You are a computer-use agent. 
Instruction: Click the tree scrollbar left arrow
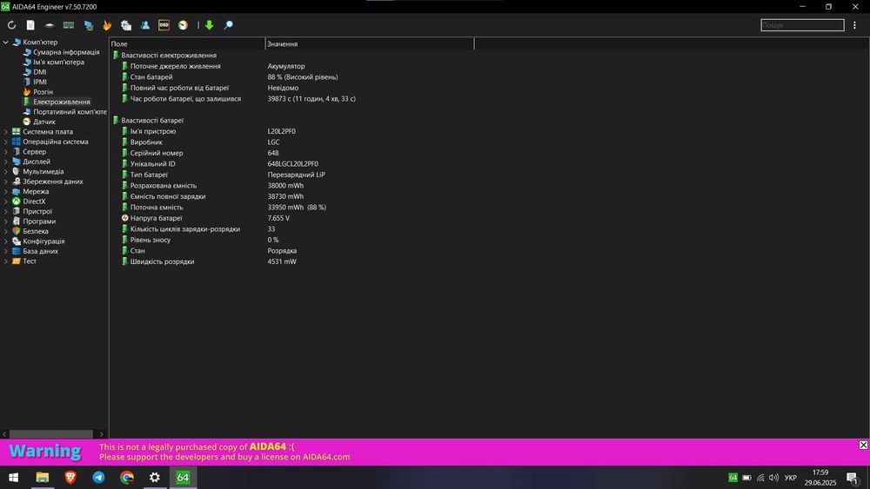click(x=4, y=434)
